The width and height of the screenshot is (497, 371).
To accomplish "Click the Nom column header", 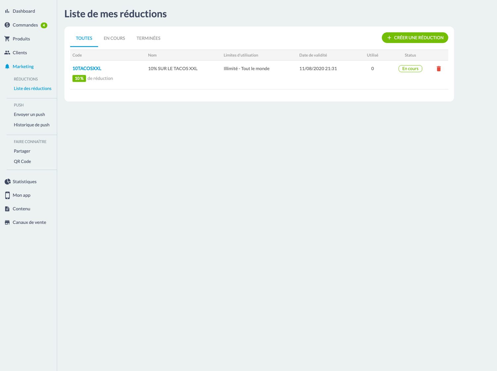I will [x=152, y=55].
